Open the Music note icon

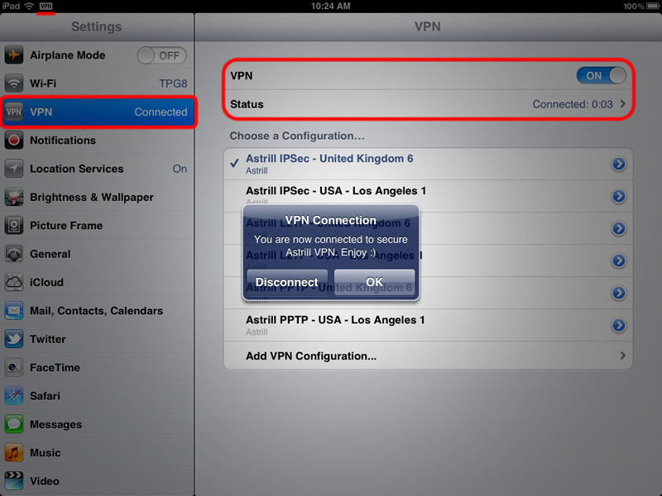coord(14,452)
